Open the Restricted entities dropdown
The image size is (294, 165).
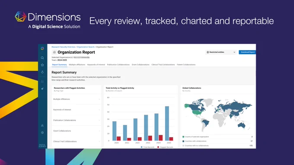click(221, 52)
